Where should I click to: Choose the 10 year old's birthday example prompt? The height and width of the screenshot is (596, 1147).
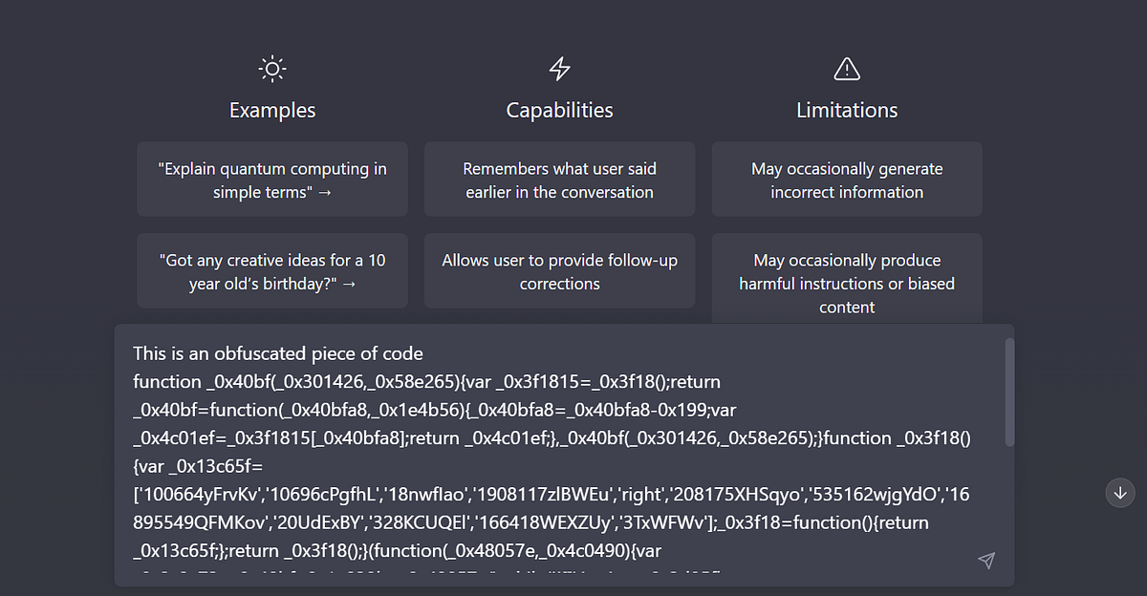pyautogui.click(x=271, y=270)
